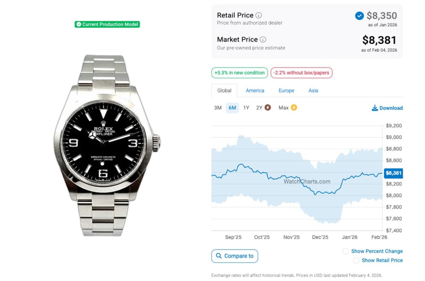Select the Asia region tab

point(313,91)
